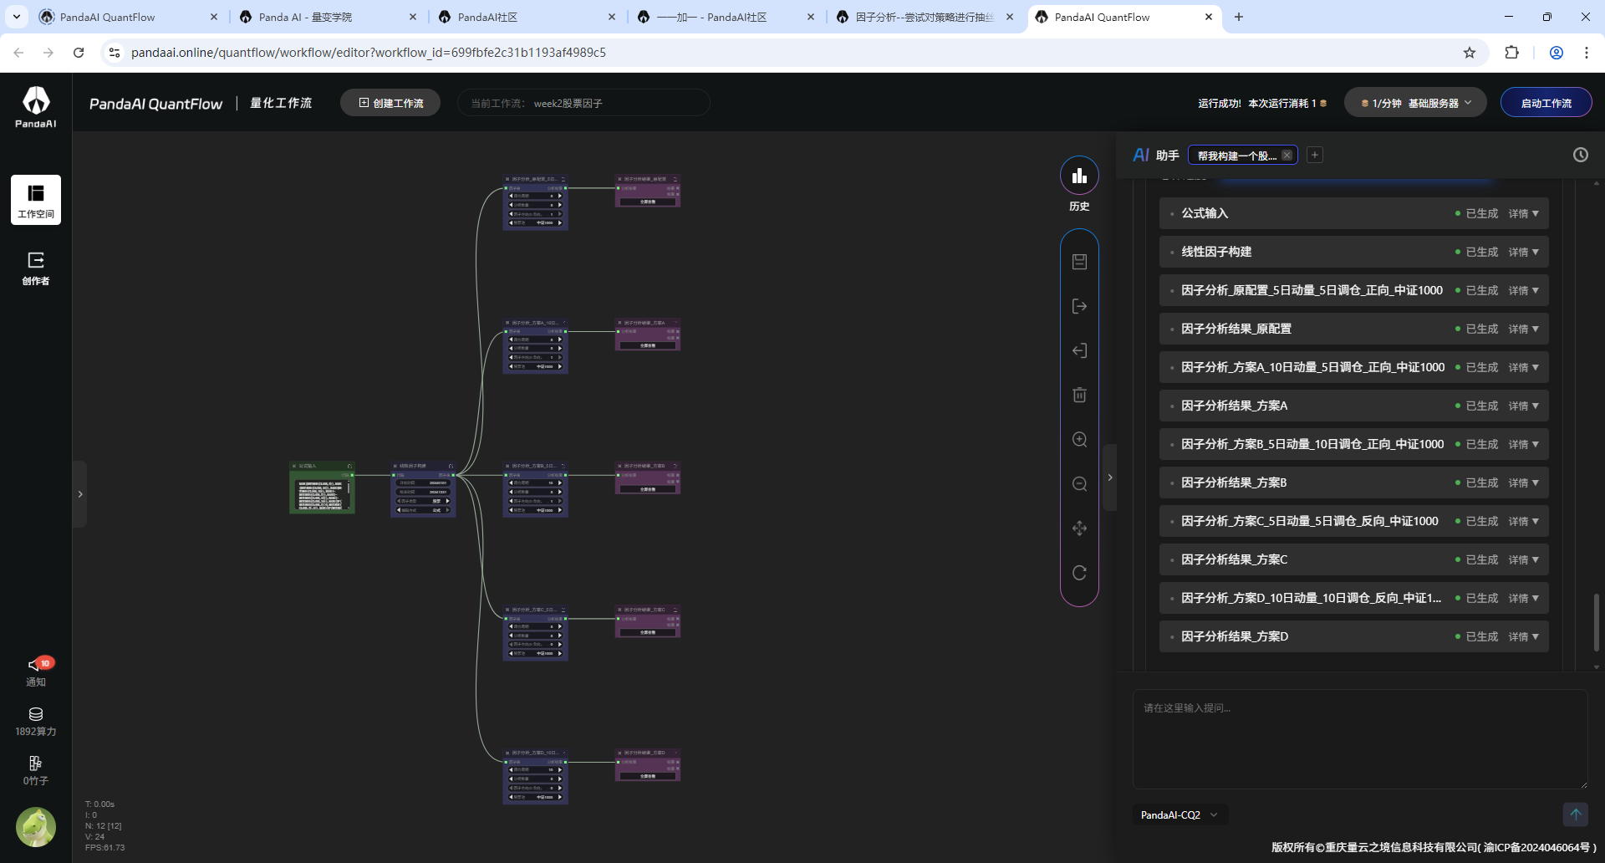Screen dimensions: 1605x863
Task: Switch to the Panda AI - 量变学院 tab
Action: (329, 17)
